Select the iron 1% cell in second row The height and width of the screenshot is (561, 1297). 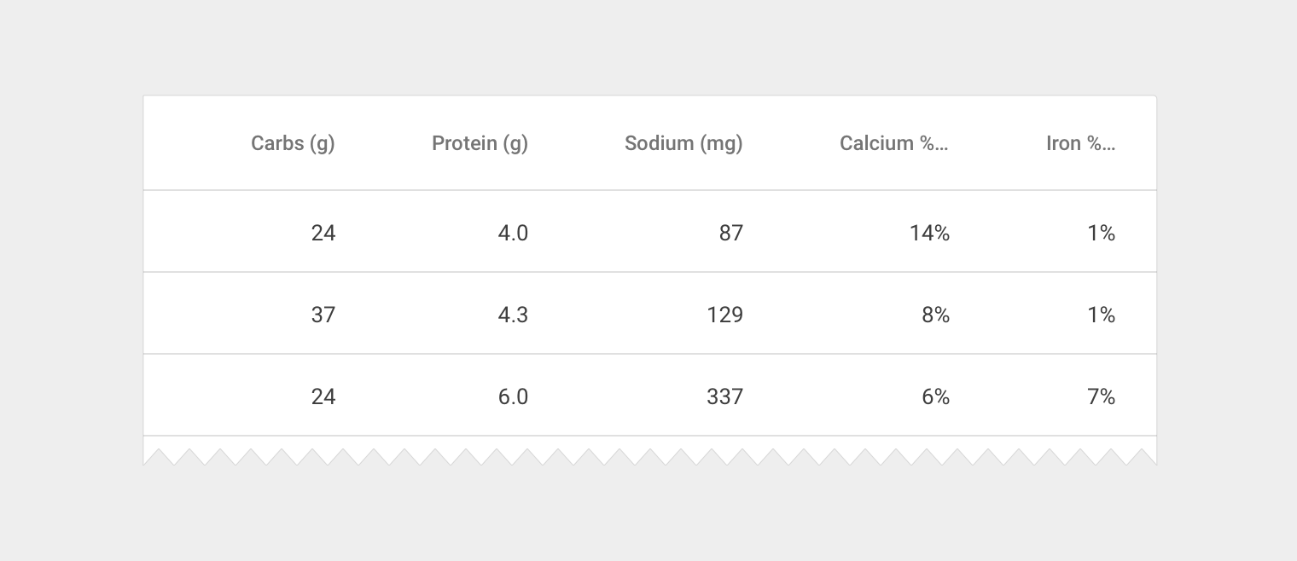pyautogui.click(x=1101, y=315)
